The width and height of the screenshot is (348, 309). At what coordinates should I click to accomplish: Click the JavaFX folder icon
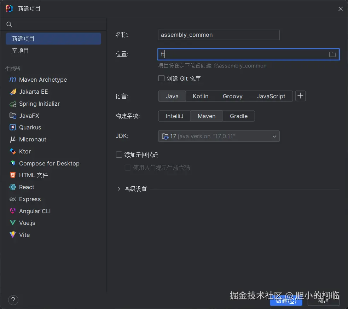click(x=13, y=116)
